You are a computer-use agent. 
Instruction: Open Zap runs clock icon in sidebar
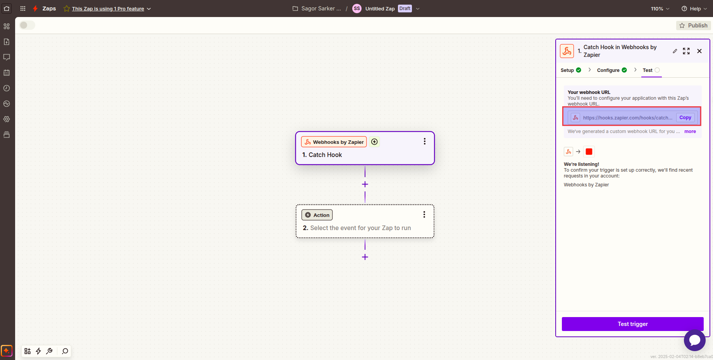[x=7, y=88]
